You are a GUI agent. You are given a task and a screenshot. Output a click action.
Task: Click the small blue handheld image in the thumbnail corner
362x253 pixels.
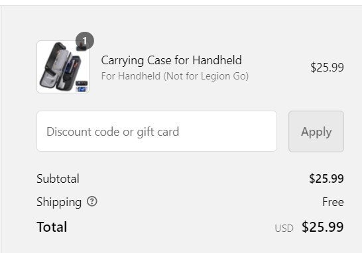click(82, 89)
